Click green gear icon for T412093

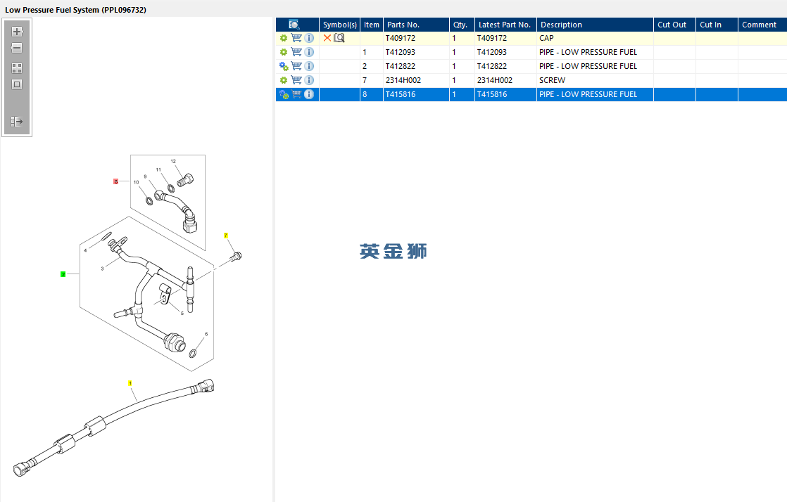tap(284, 52)
